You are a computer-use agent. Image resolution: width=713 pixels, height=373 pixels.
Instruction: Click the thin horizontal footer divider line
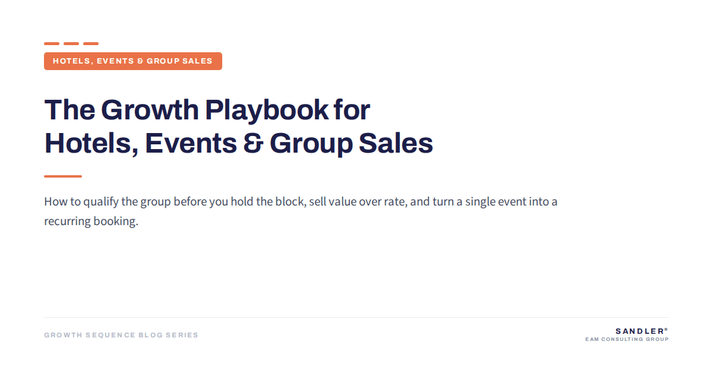point(356,317)
